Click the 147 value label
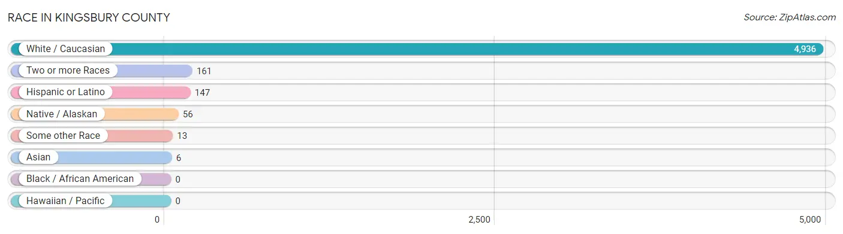Screen dimensions: 843x234 (x=203, y=92)
